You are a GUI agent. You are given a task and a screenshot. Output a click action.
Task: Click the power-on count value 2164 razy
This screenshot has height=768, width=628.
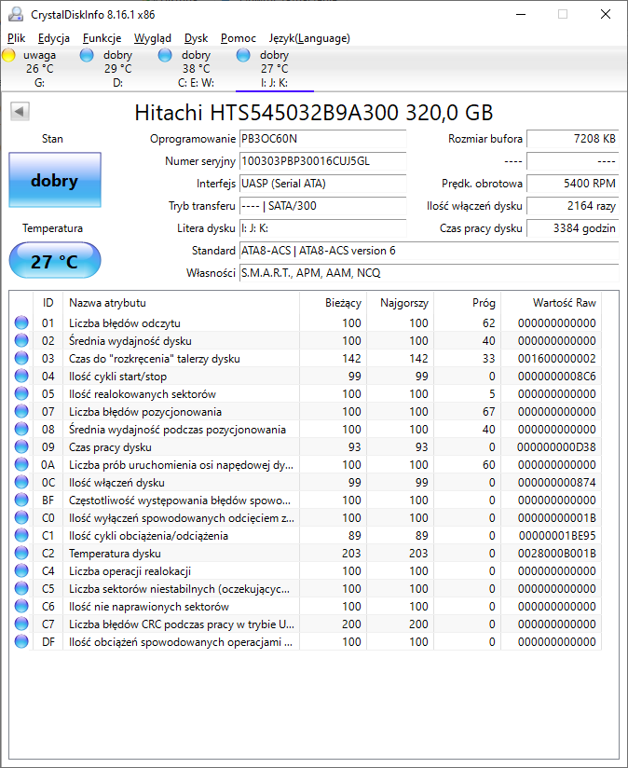[x=573, y=206]
